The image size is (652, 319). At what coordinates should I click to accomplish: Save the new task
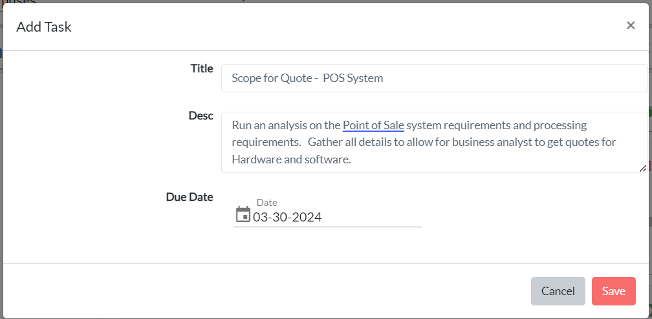(613, 291)
